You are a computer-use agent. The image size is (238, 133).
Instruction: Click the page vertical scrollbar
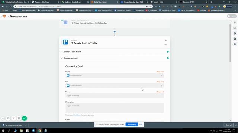coord(231,43)
